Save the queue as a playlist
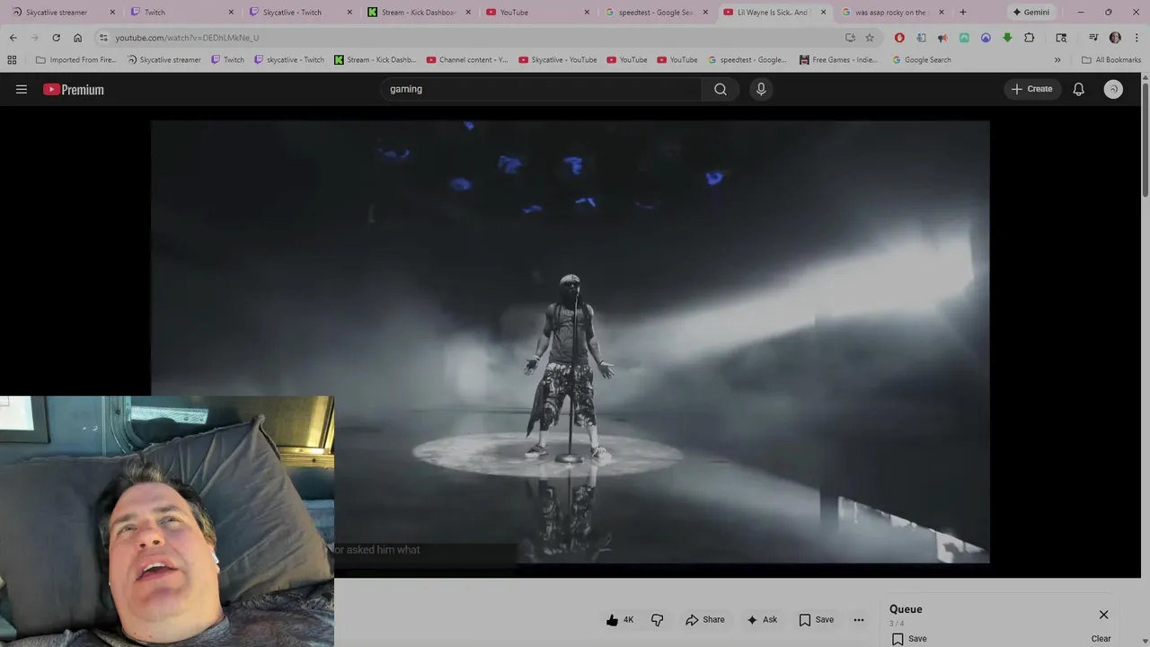This screenshot has height=647, width=1150. click(x=909, y=639)
